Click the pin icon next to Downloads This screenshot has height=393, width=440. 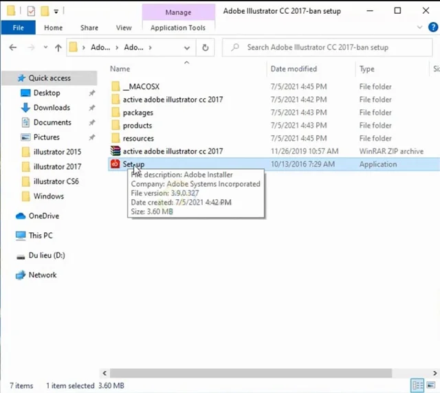point(91,108)
